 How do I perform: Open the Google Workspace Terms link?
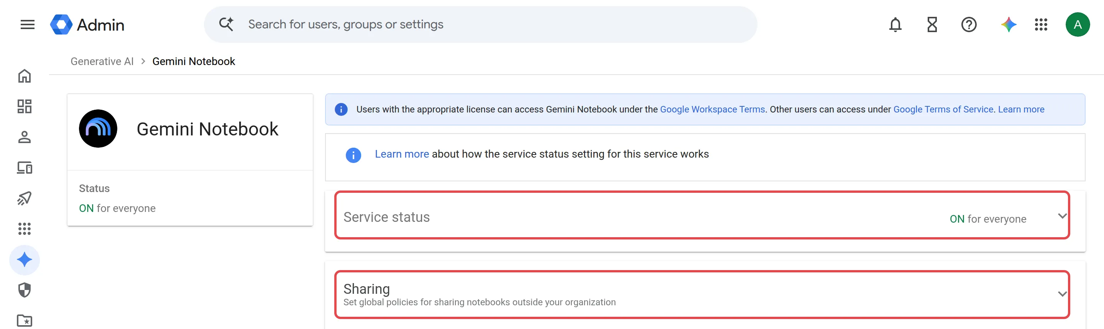712,109
